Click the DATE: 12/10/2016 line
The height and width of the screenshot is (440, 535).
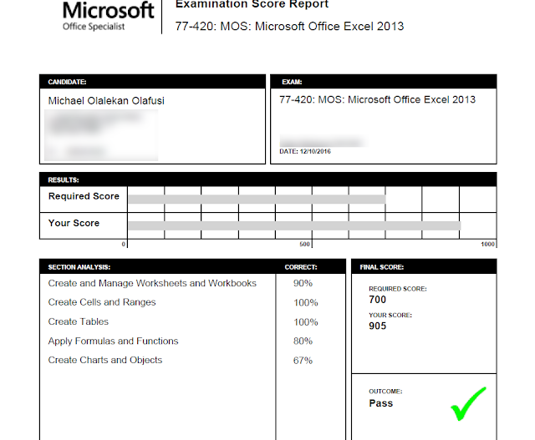[x=305, y=151]
